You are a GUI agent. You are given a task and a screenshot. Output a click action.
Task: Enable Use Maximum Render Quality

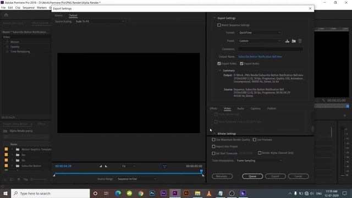(x=213, y=140)
